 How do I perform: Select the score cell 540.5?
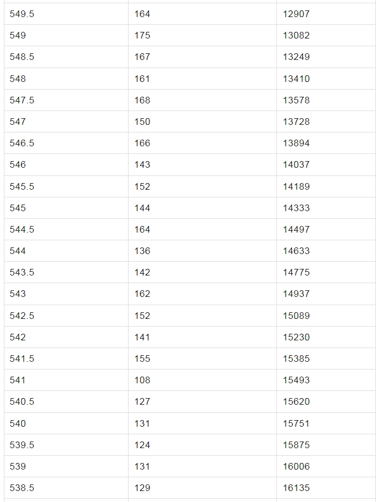(x=22, y=401)
